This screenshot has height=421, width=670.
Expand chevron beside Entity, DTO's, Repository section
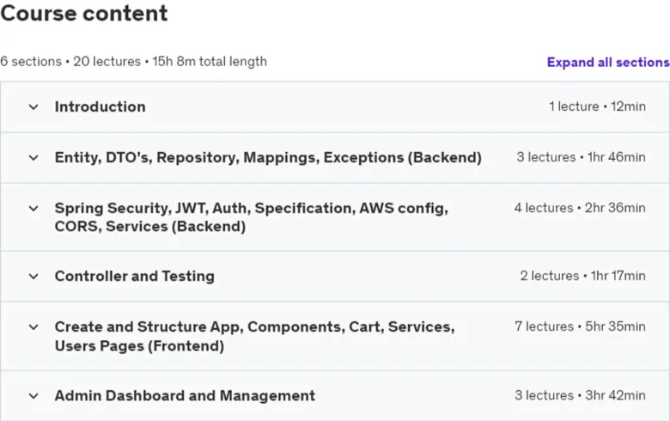pos(33,158)
